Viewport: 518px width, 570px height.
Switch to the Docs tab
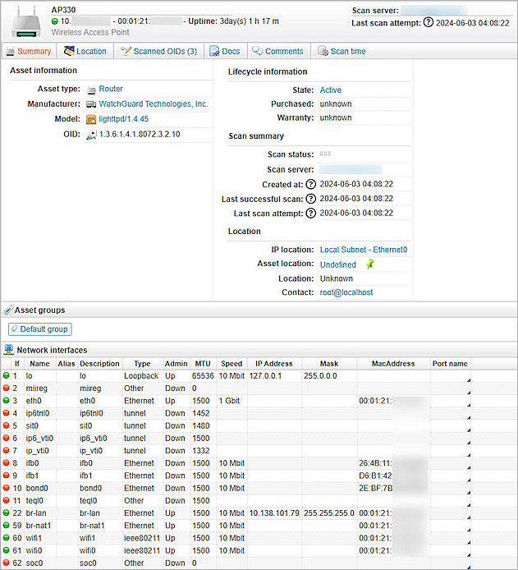pyautogui.click(x=226, y=51)
